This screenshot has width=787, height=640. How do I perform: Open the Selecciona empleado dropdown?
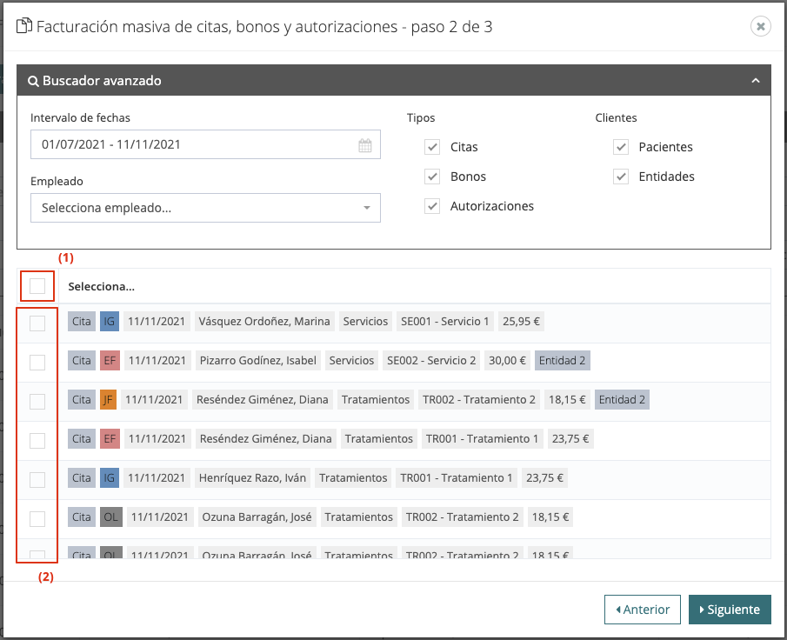(205, 208)
